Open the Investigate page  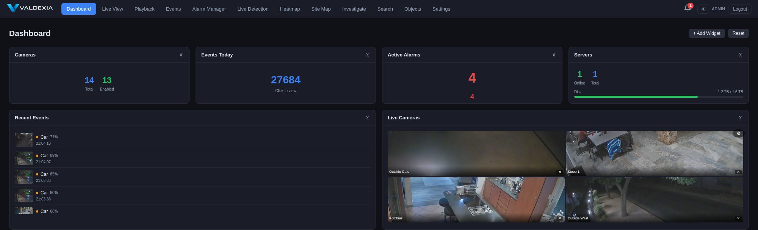pos(354,9)
